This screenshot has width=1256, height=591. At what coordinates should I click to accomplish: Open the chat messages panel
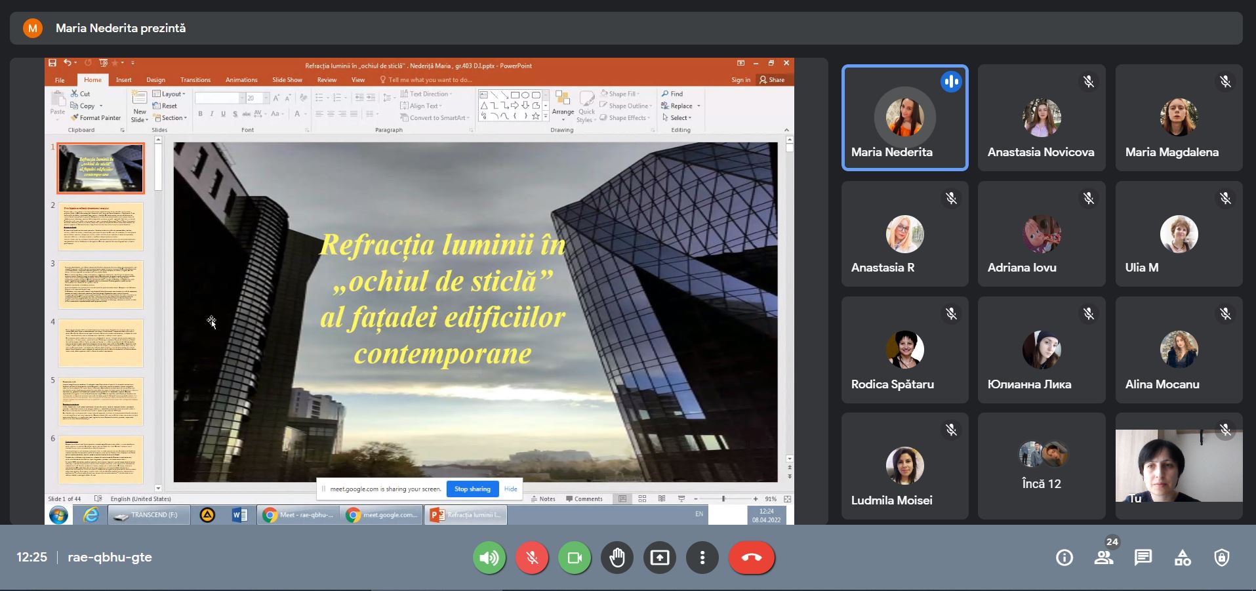[1143, 558]
